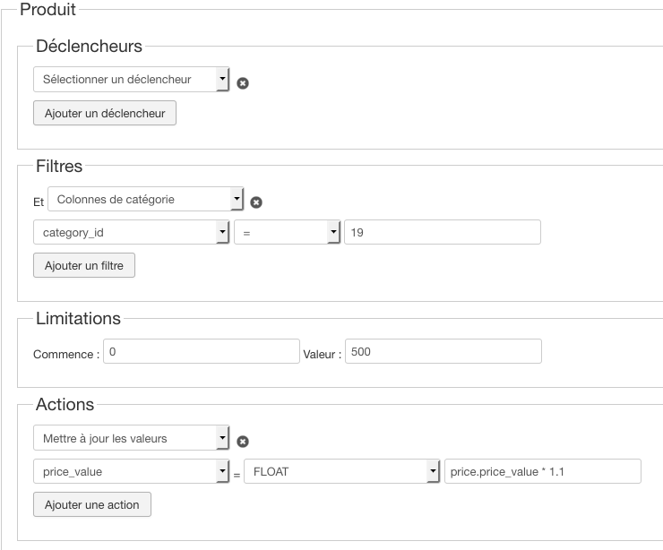Open the 'Mettre à jour les valeurs' dropdown
Image resolution: width=663 pixels, height=550 pixels.
(132, 438)
